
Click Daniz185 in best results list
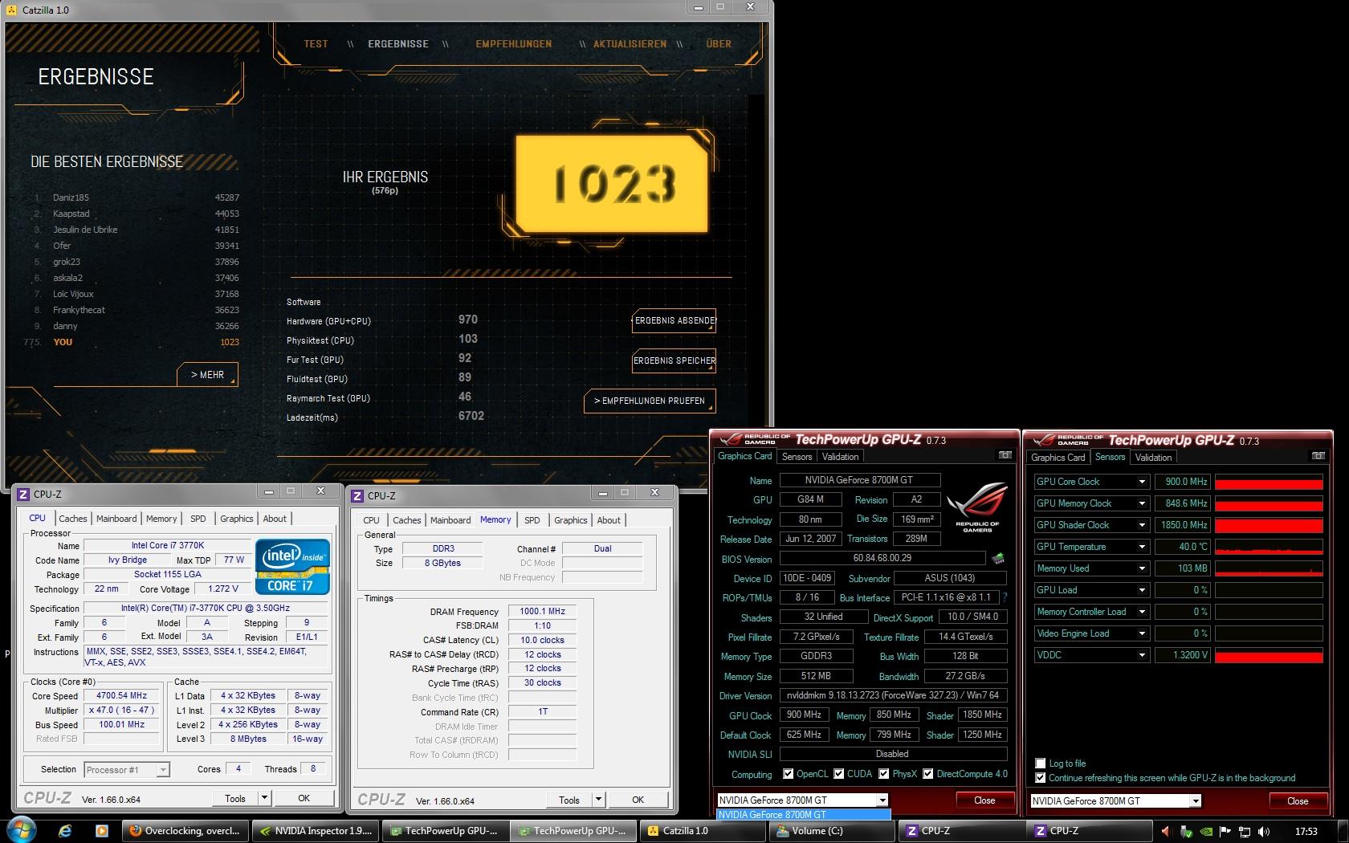pos(71,198)
